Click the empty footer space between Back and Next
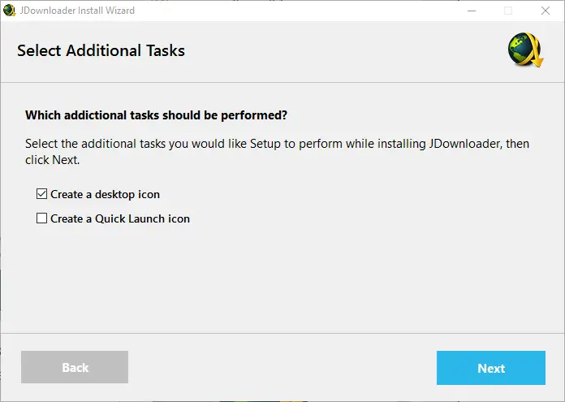Image resolution: width=565 pixels, height=402 pixels. 282,368
